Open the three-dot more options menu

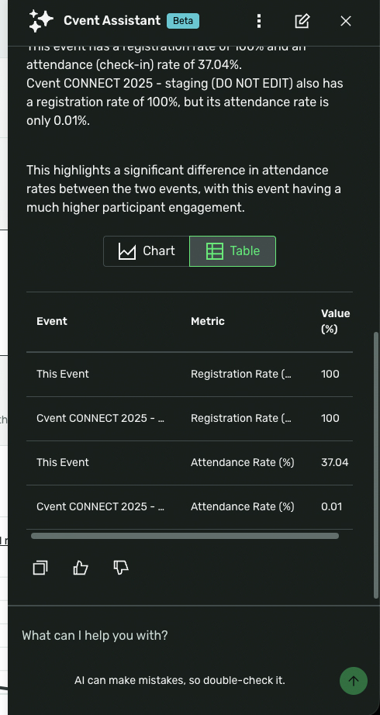pos(259,21)
